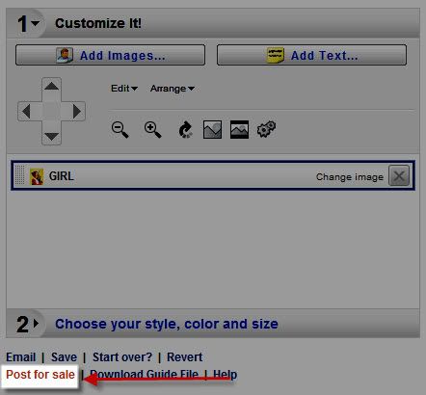Open the Arrange dropdown menu

point(173,89)
